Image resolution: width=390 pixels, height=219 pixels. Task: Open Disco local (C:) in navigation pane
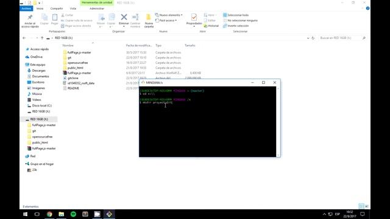click(42, 105)
